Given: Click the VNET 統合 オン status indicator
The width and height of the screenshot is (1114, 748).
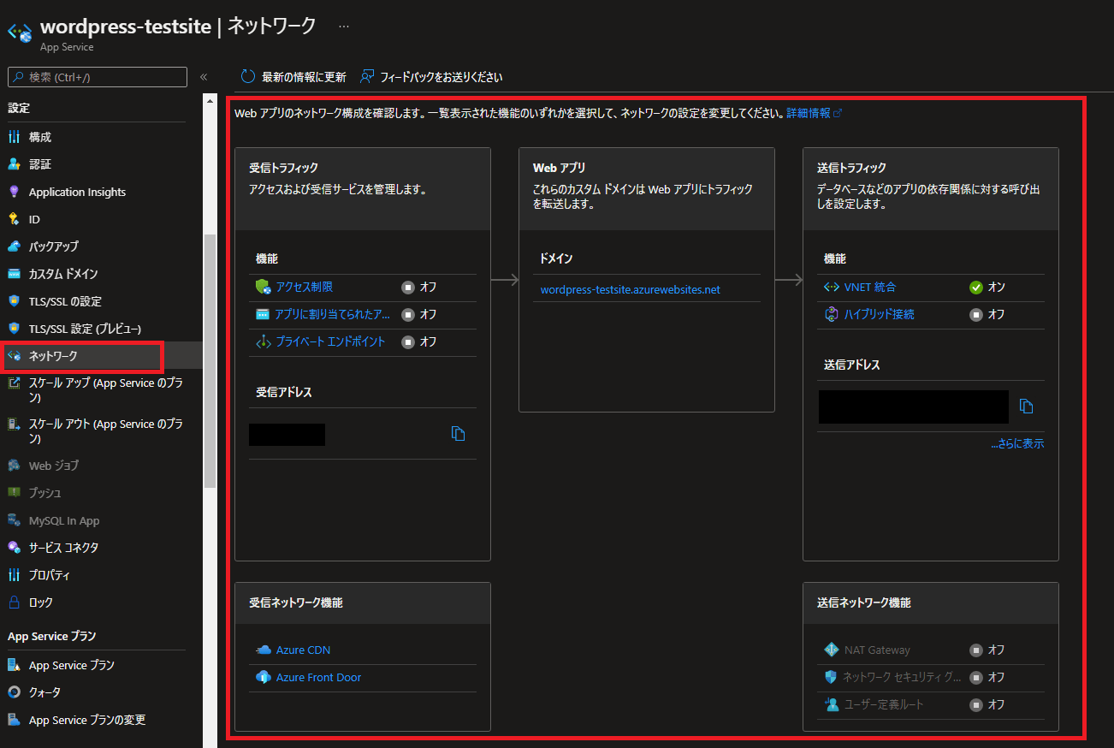Looking at the screenshot, I should pos(987,287).
